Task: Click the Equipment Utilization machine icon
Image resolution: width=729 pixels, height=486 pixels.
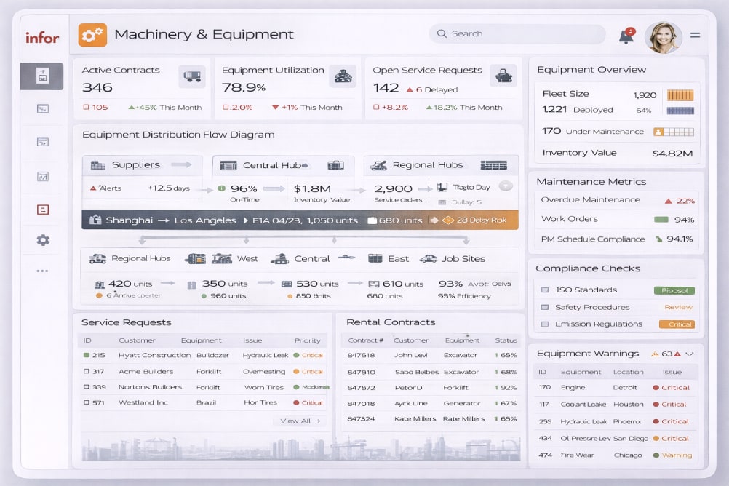Action: [342, 76]
